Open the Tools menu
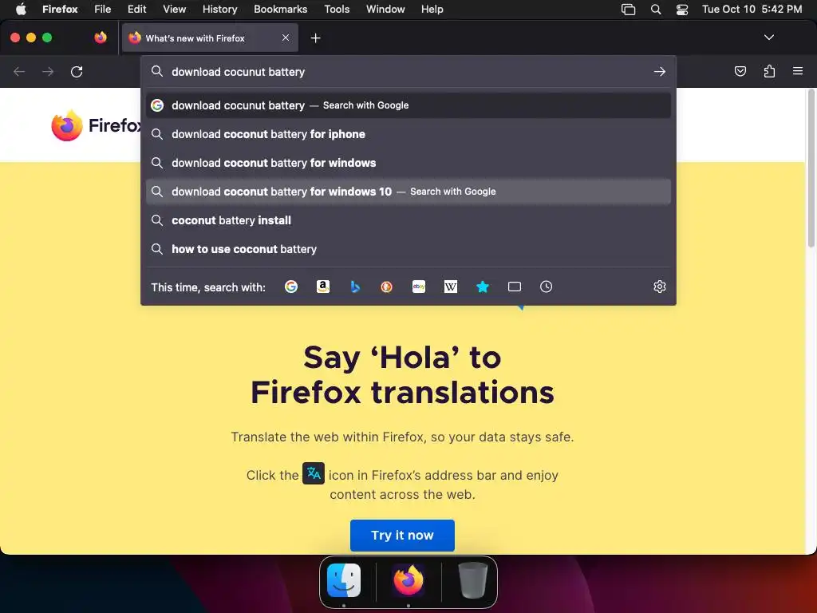This screenshot has width=817, height=613. (337, 10)
